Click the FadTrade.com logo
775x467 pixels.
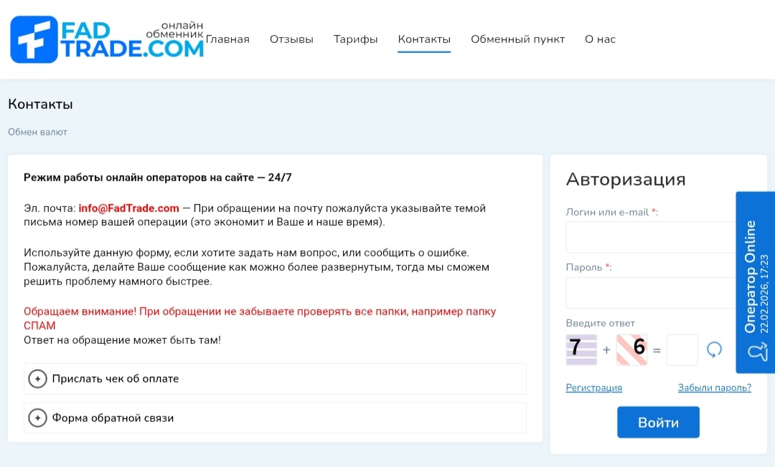106,39
